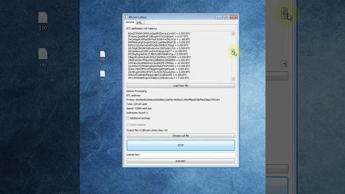Image resolution: width=345 pixels, height=194 pixels.
Task: Focus the License key input field
Action: (188, 155)
